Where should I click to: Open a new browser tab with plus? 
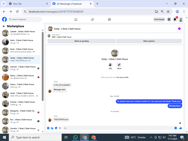coord(97,4)
